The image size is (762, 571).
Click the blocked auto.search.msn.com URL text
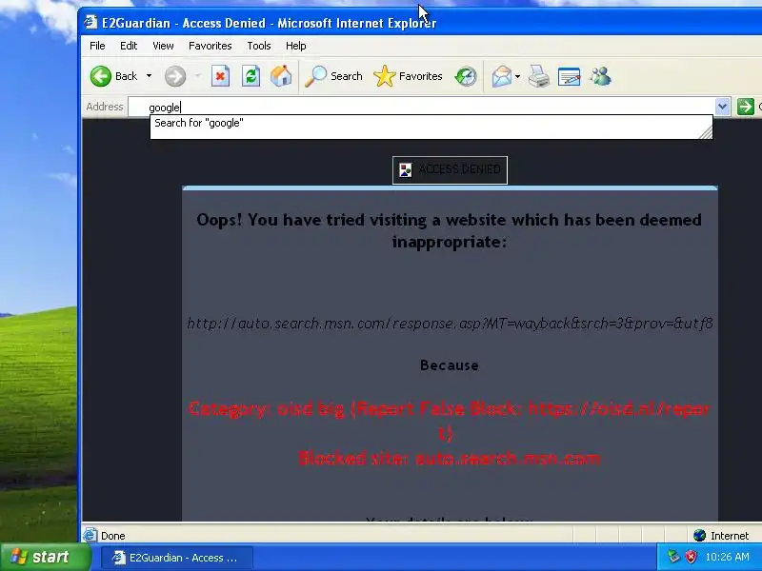[450, 324]
